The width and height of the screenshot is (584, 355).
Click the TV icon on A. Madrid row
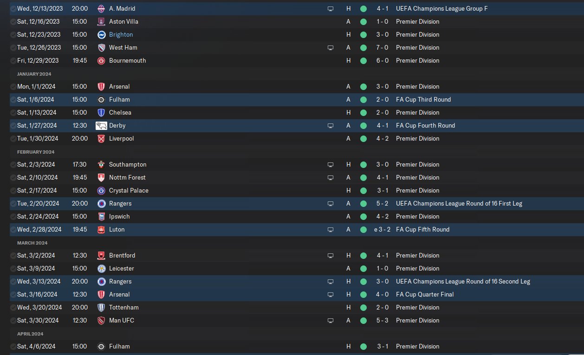(x=331, y=8)
